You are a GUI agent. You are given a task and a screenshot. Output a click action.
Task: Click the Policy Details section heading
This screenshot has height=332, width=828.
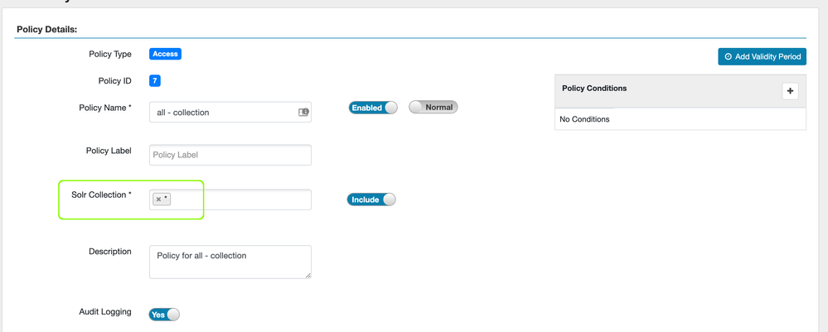(x=47, y=30)
